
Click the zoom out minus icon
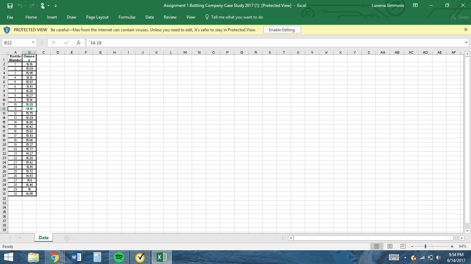coord(412,246)
